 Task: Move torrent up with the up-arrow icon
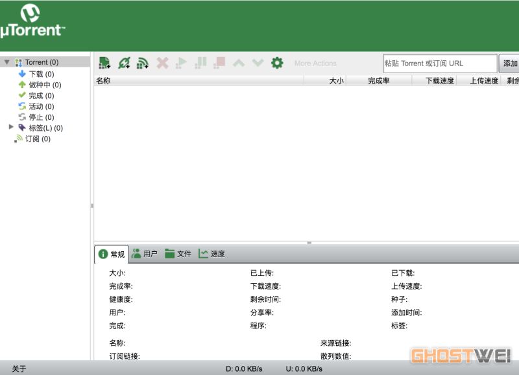coord(239,63)
